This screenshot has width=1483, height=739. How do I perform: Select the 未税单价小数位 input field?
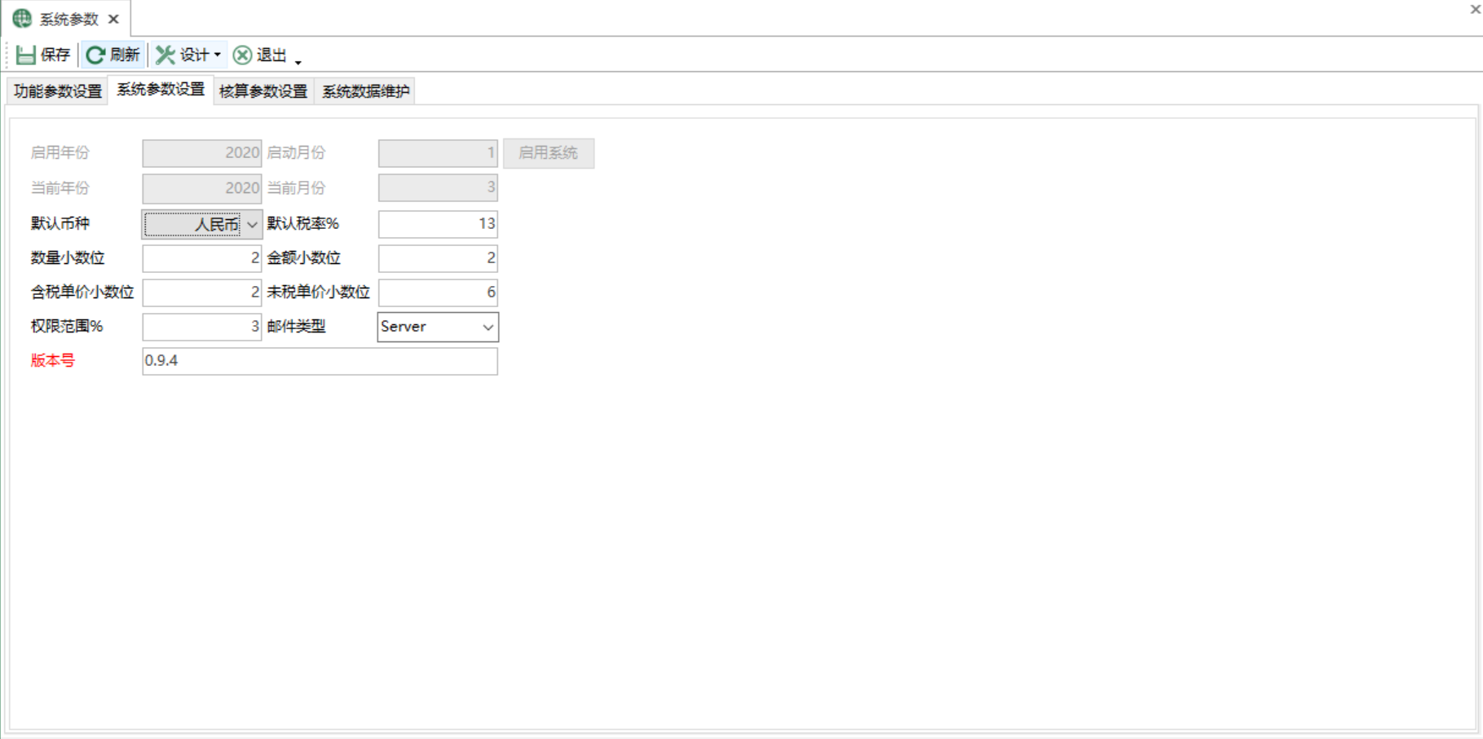[x=438, y=293]
